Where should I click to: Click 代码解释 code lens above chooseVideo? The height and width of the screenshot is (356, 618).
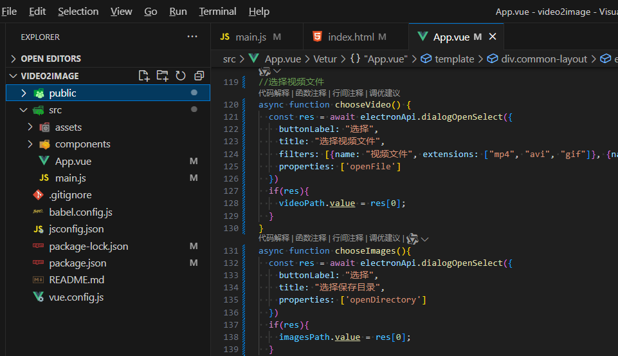(x=274, y=93)
